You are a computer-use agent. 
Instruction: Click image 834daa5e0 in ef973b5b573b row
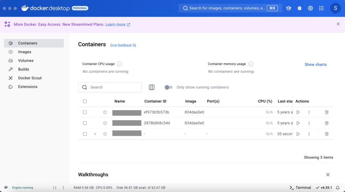194,112
